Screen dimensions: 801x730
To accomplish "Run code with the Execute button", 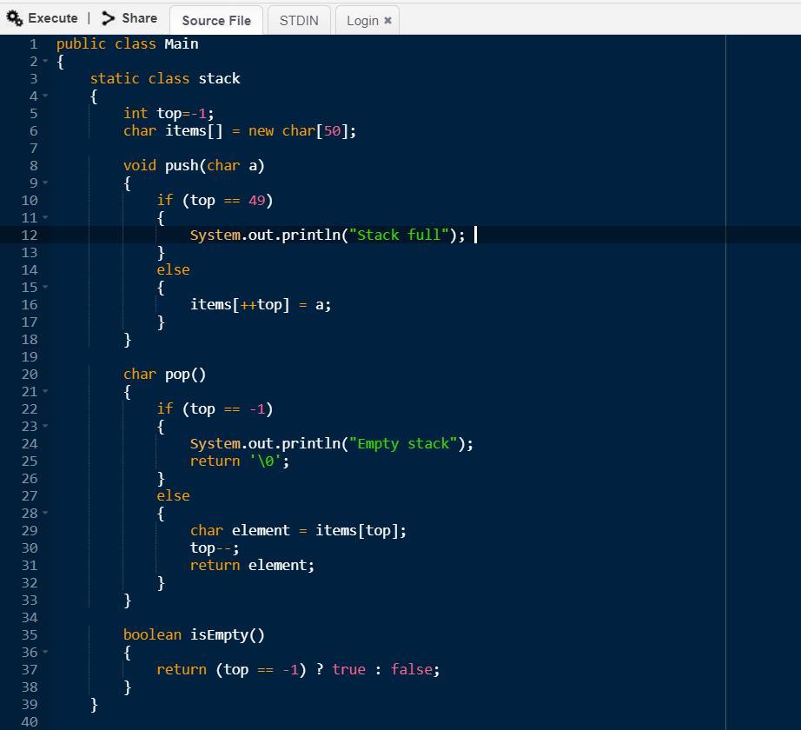I will (42, 18).
